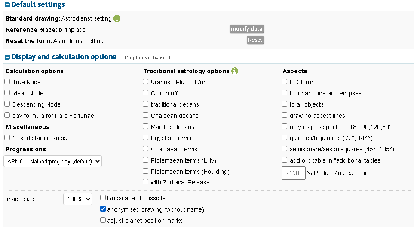The height and width of the screenshot is (227, 414).
Task: Enable 6 fixed stars in zodiac
Action: [x=7, y=138]
